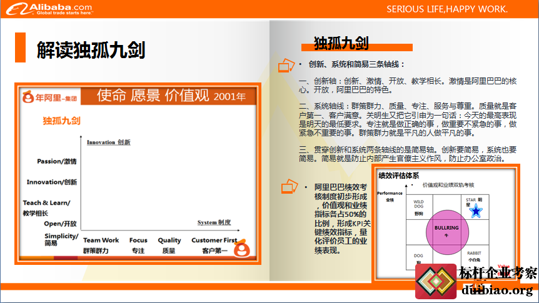Click the paragraph starting 一、创新轴
Viewport: 539px width, 303px height.
408,85
